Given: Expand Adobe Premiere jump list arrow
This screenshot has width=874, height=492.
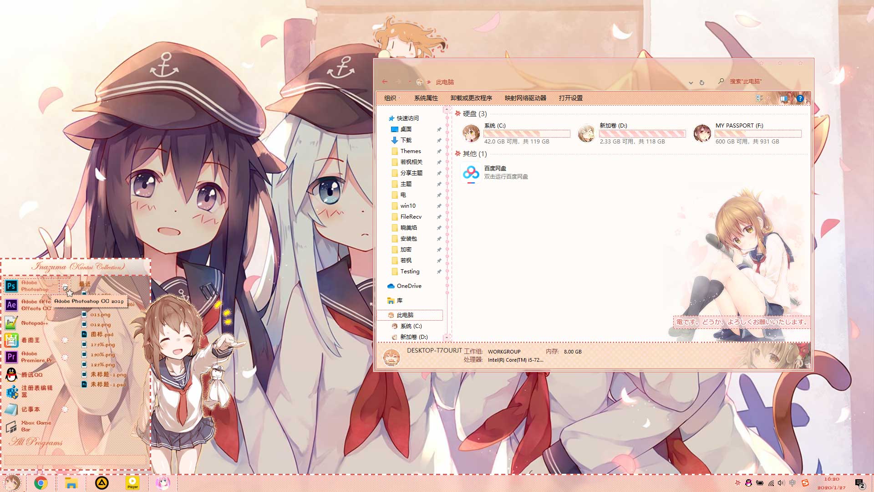Looking at the screenshot, I should pyautogui.click(x=65, y=357).
